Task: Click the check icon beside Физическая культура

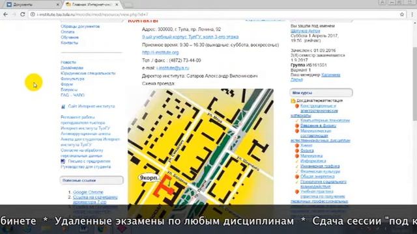Action: coord(297,172)
